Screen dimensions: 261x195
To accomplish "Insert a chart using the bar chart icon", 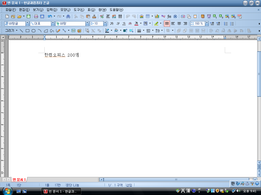I will (x=157, y=16).
